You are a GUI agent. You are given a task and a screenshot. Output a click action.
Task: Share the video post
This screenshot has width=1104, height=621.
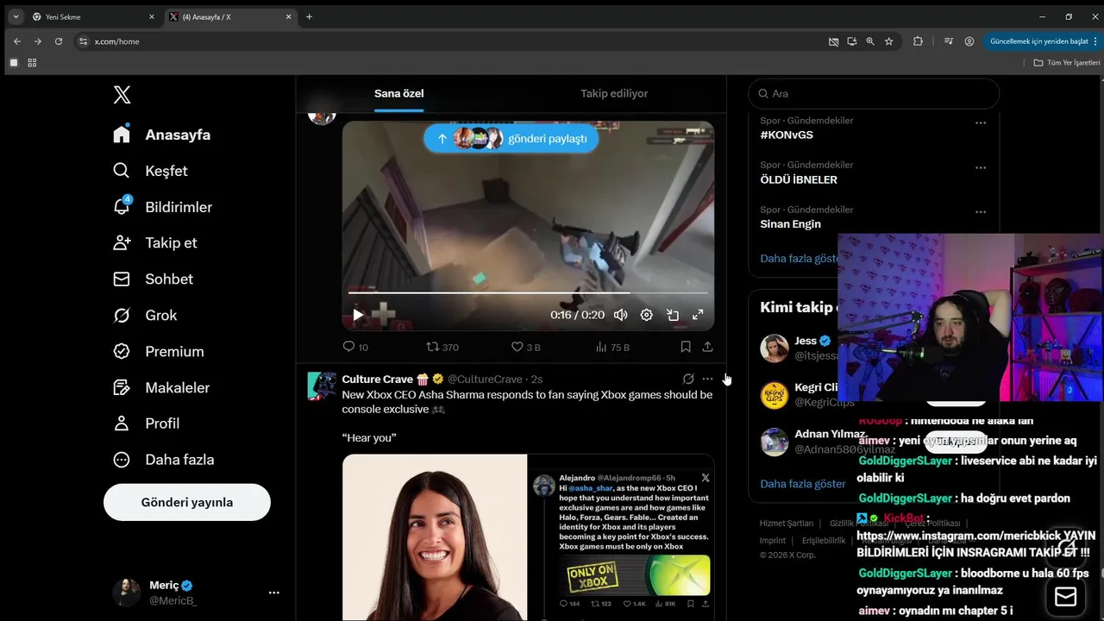(x=707, y=347)
